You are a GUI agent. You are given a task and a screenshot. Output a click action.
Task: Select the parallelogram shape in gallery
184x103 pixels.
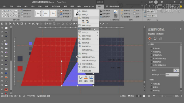pos(3,11)
